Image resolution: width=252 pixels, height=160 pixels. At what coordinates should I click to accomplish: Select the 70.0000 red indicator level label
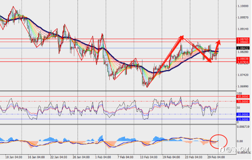tap(243, 102)
